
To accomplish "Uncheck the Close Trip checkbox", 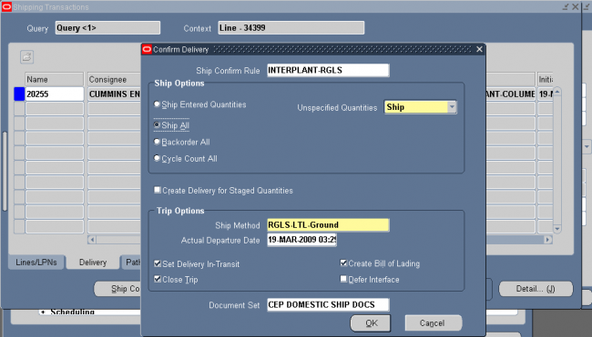I will coord(158,279).
